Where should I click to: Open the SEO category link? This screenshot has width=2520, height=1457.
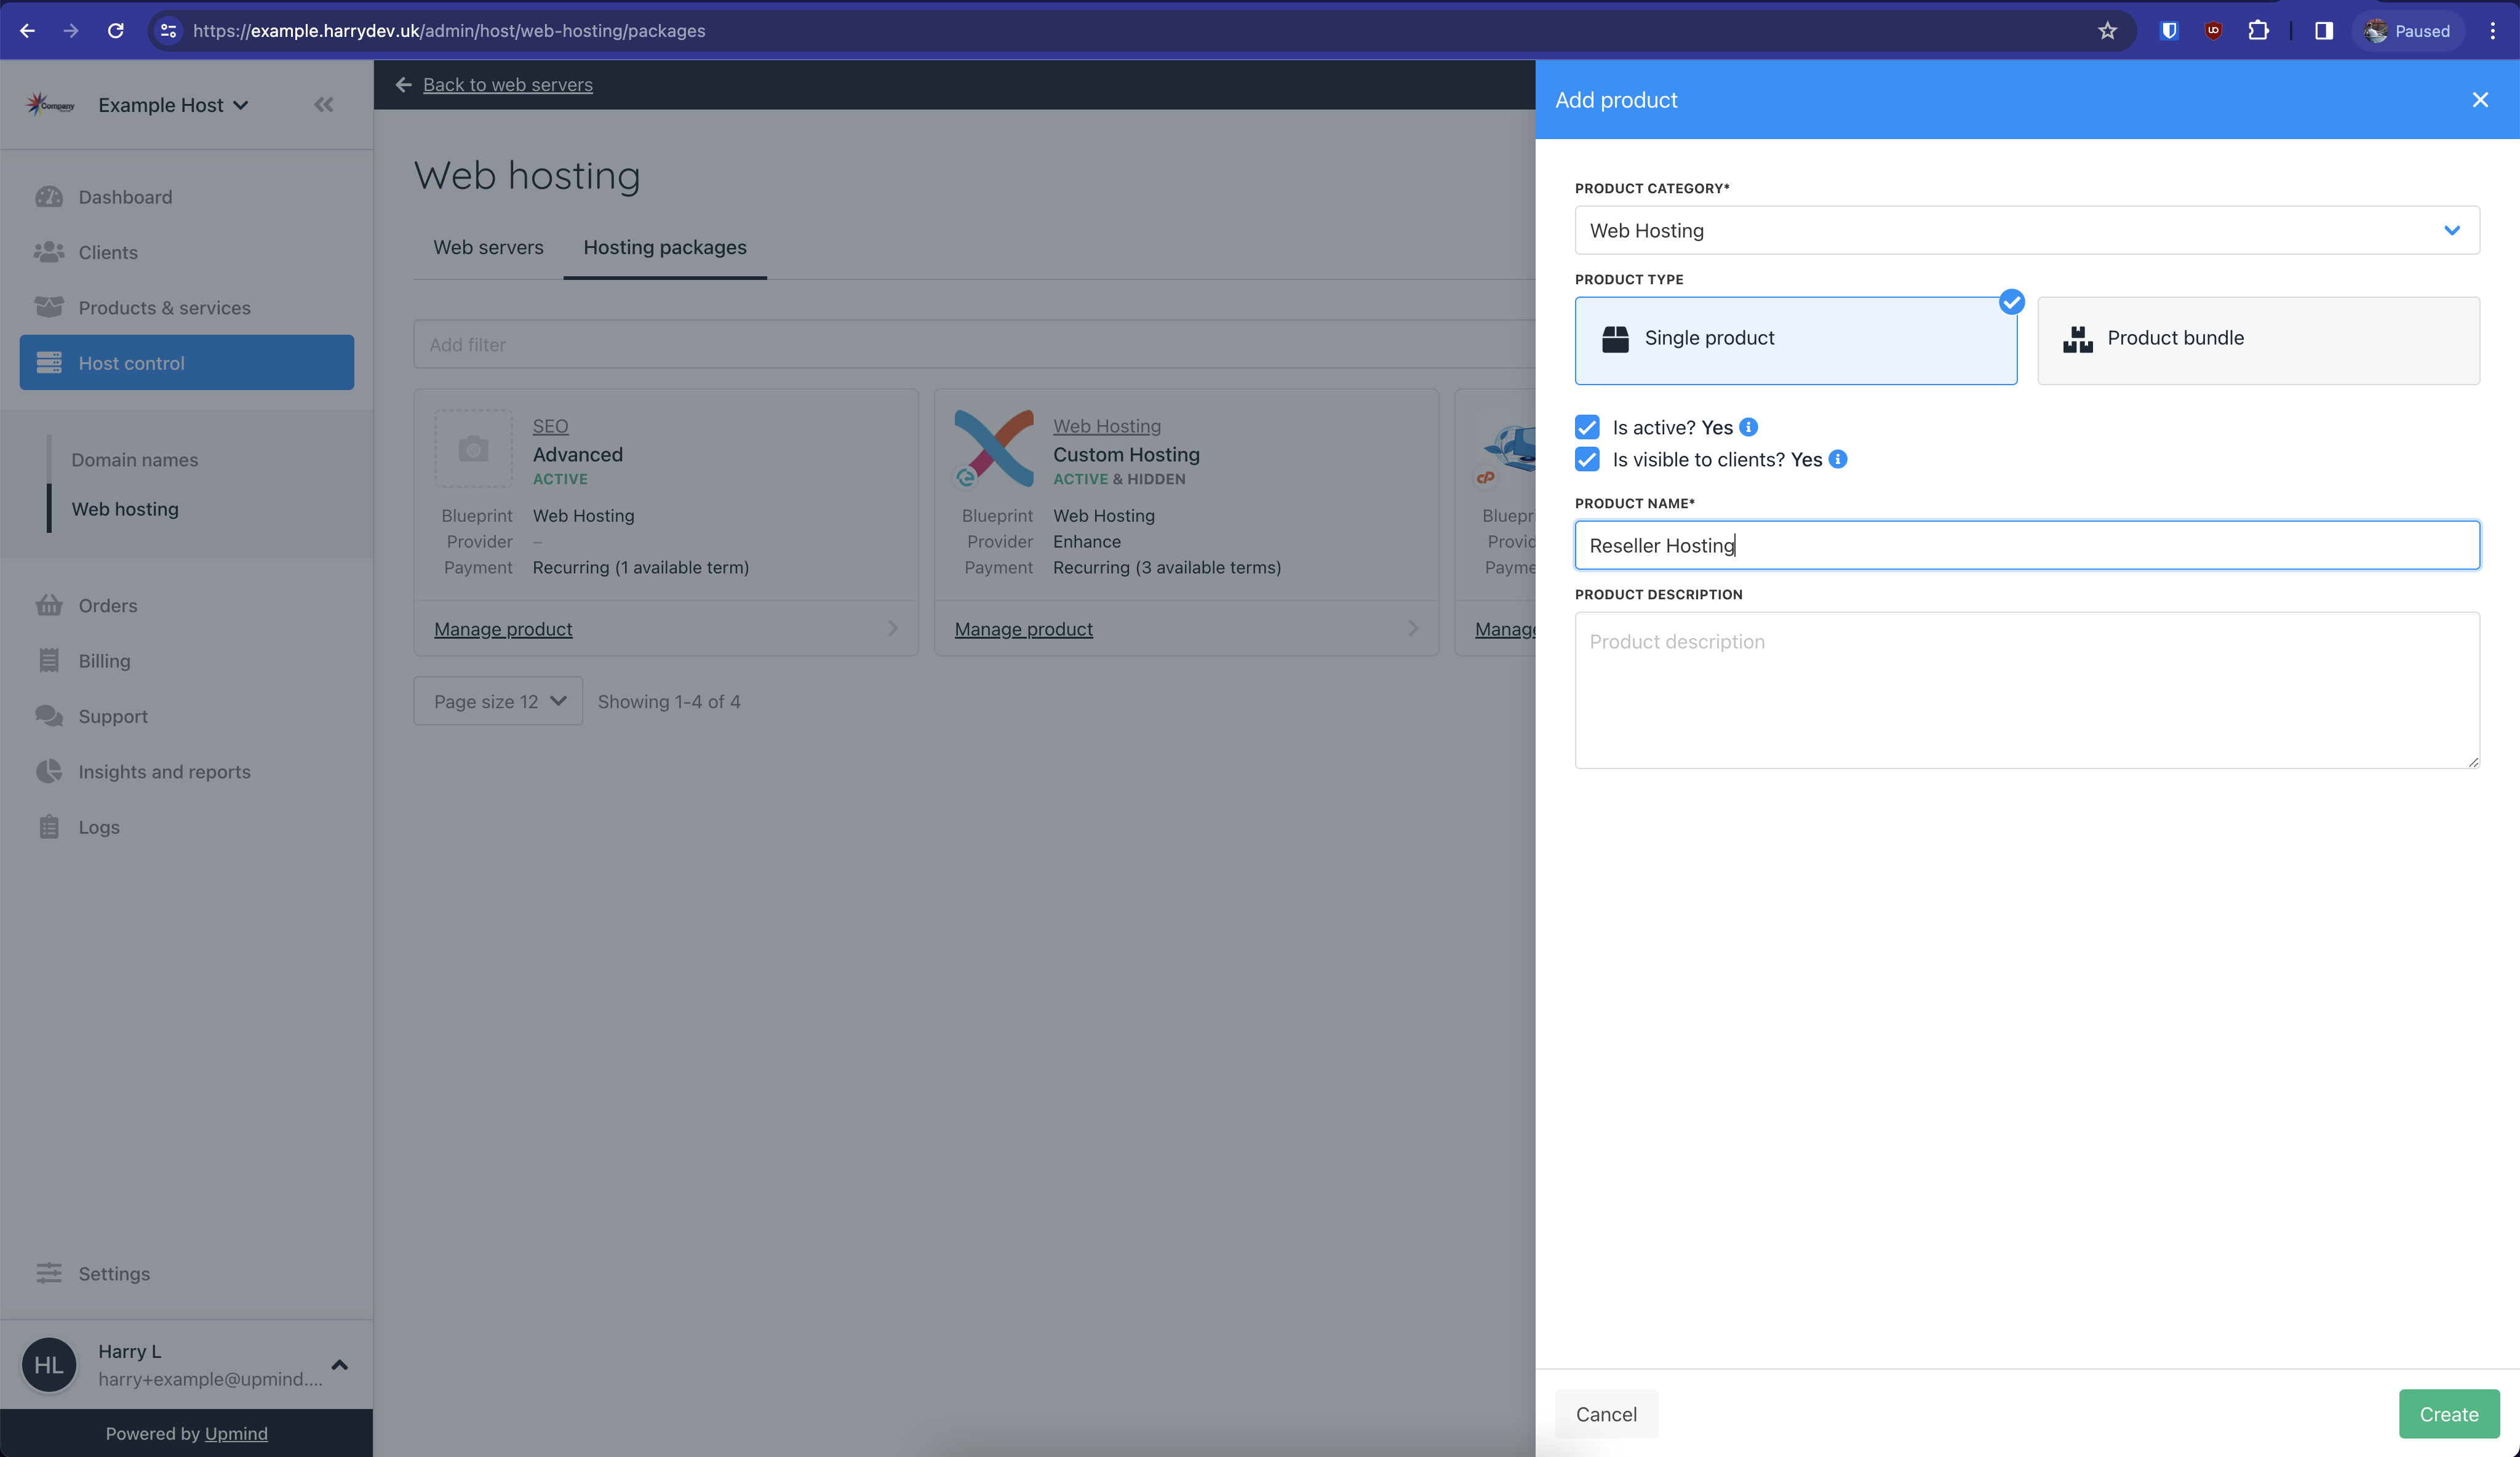point(550,426)
